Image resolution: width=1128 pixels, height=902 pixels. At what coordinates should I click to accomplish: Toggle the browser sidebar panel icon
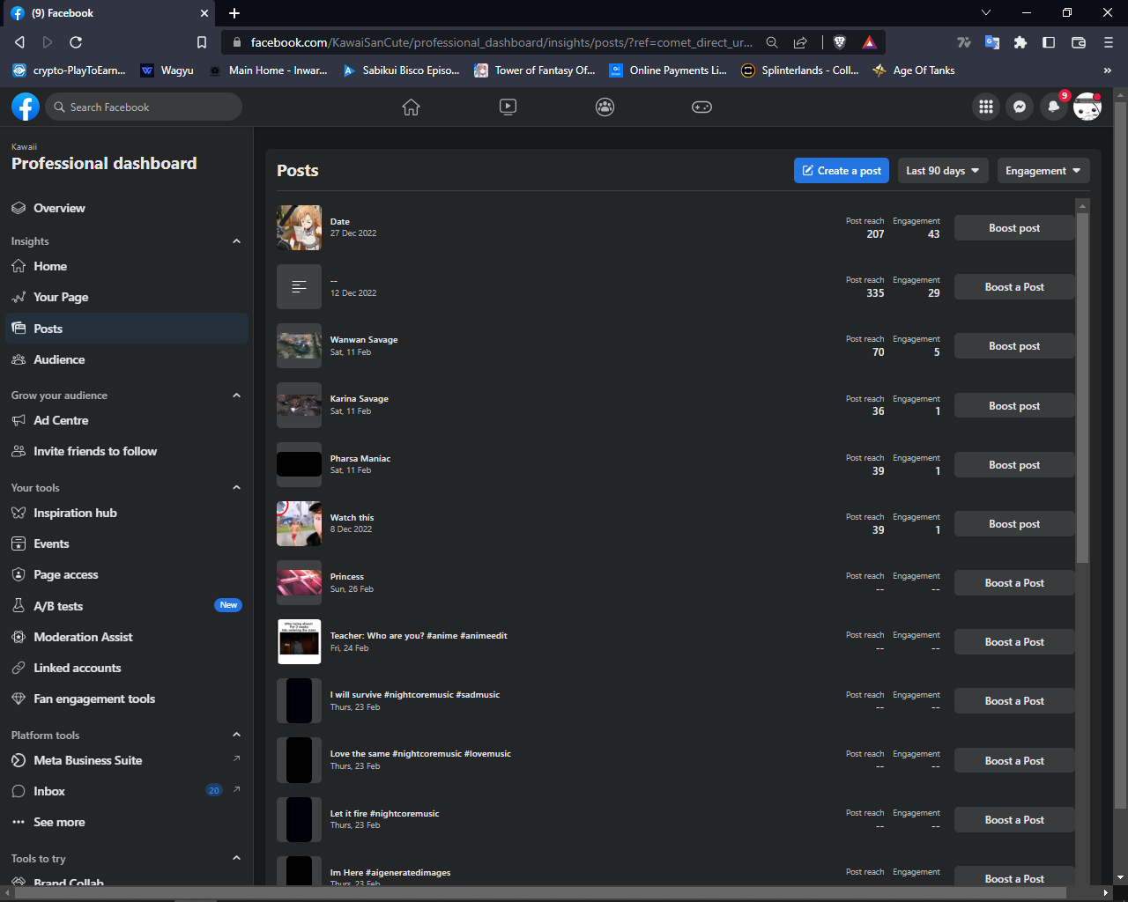(x=1049, y=42)
